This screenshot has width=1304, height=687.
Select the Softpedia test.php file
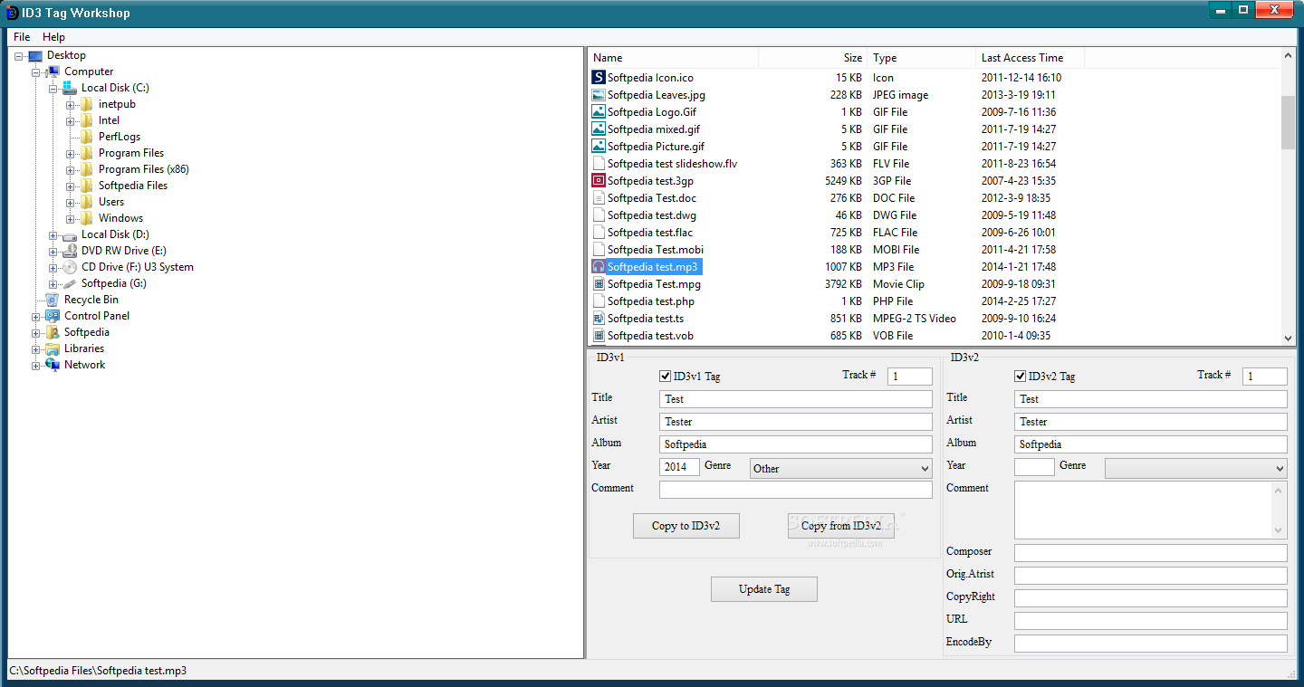tap(650, 301)
